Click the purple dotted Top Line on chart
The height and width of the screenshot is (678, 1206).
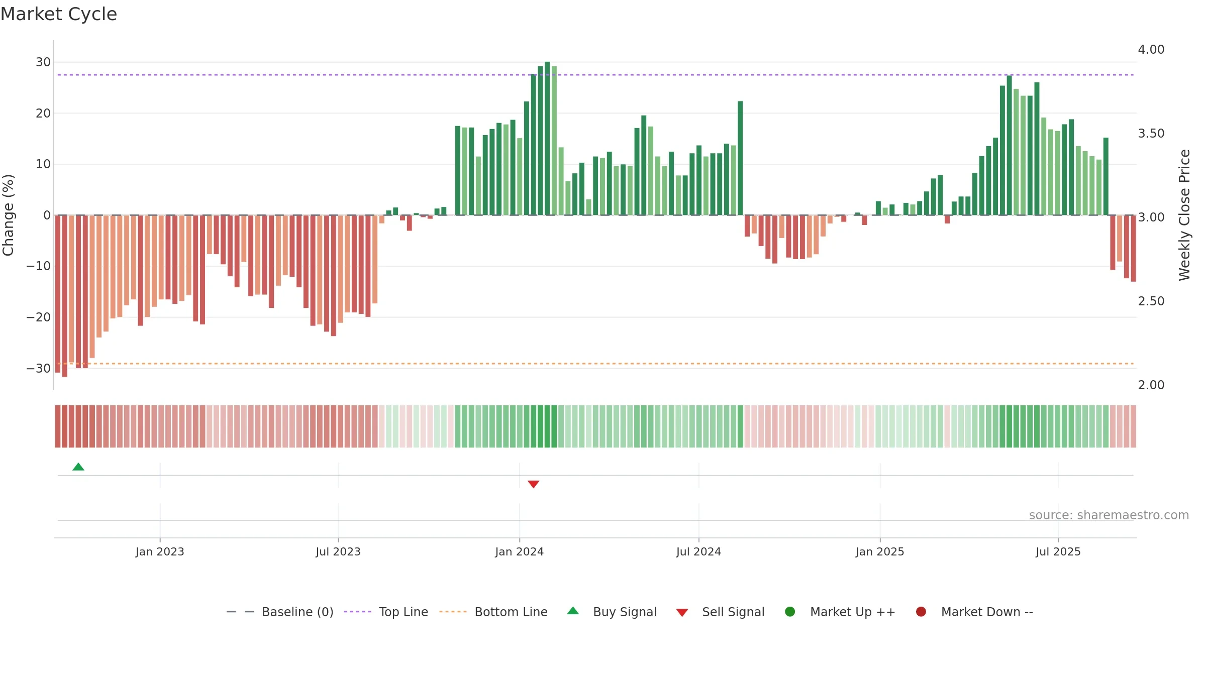click(595, 75)
